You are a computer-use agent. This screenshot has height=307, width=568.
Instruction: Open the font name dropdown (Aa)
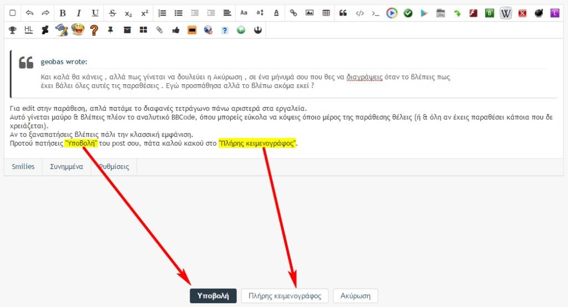click(x=244, y=13)
